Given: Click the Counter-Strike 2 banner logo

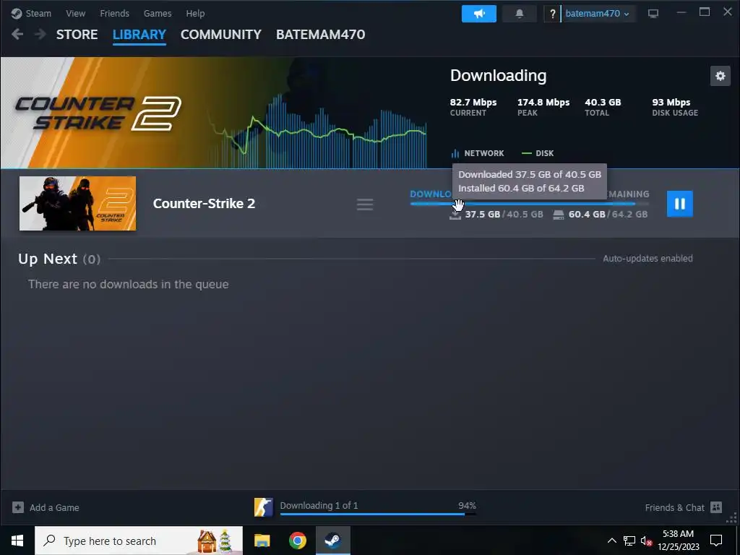Looking at the screenshot, I should pos(98,113).
